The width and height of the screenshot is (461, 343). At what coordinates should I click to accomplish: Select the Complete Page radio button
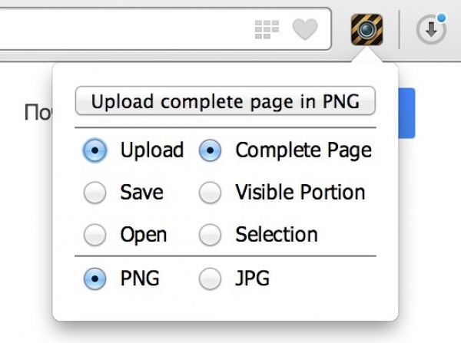[x=210, y=150]
